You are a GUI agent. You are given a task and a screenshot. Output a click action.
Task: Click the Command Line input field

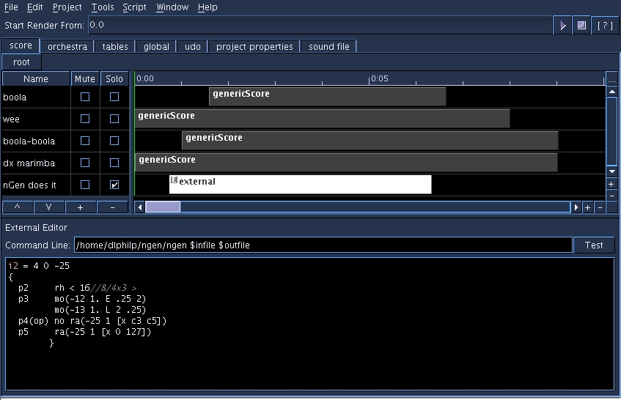click(x=323, y=245)
